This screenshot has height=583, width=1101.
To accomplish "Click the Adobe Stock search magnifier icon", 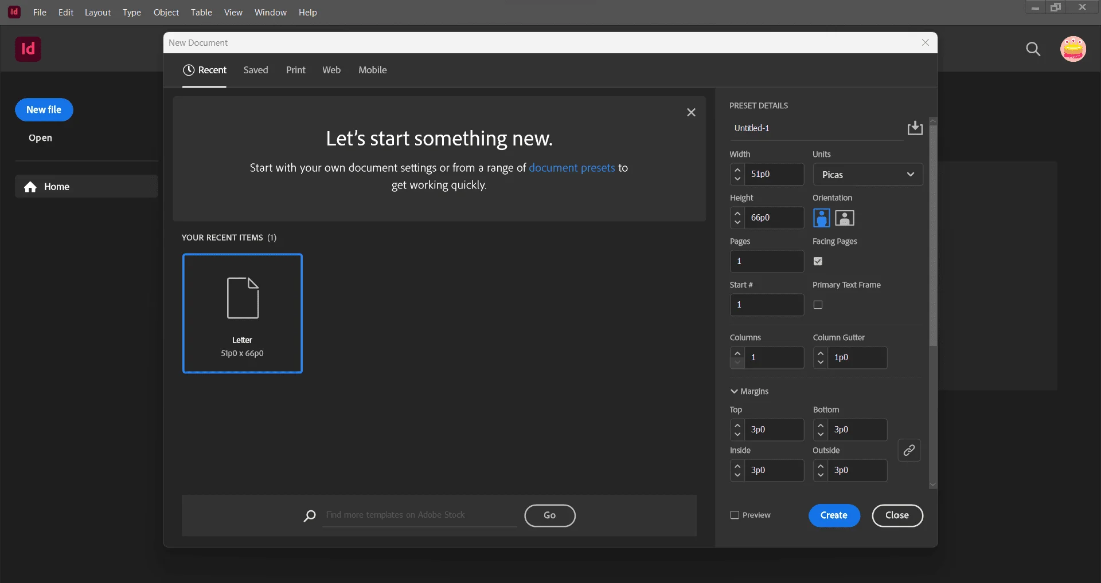I will [310, 515].
